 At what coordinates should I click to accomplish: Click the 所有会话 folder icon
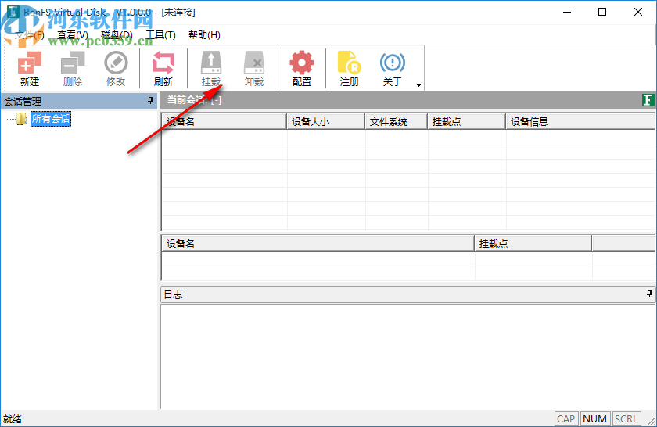21,119
